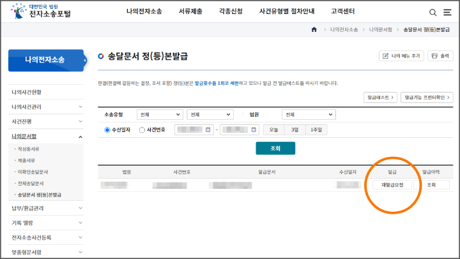This screenshot has width=460, height=259.
Task: Open 작성중서류 submenu item
Action: pyautogui.click(x=29, y=149)
